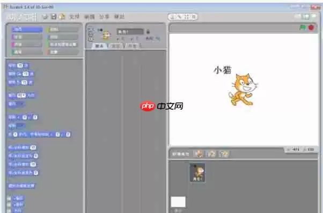Screen dimensions: 323x213
Task: Toggle the 方向 reporter checkbox
Action: (x=9, y=210)
